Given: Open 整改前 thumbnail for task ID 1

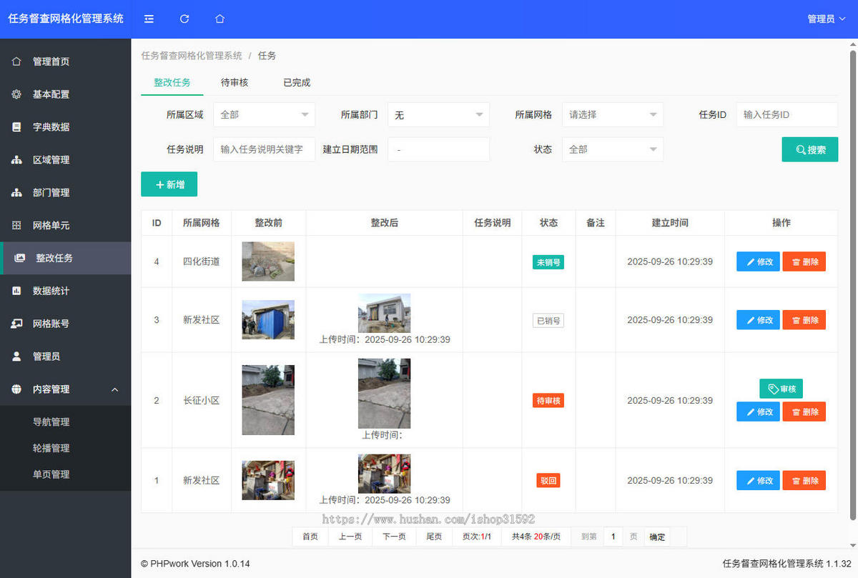Looking at the screenshot, I should pos(268,480).
